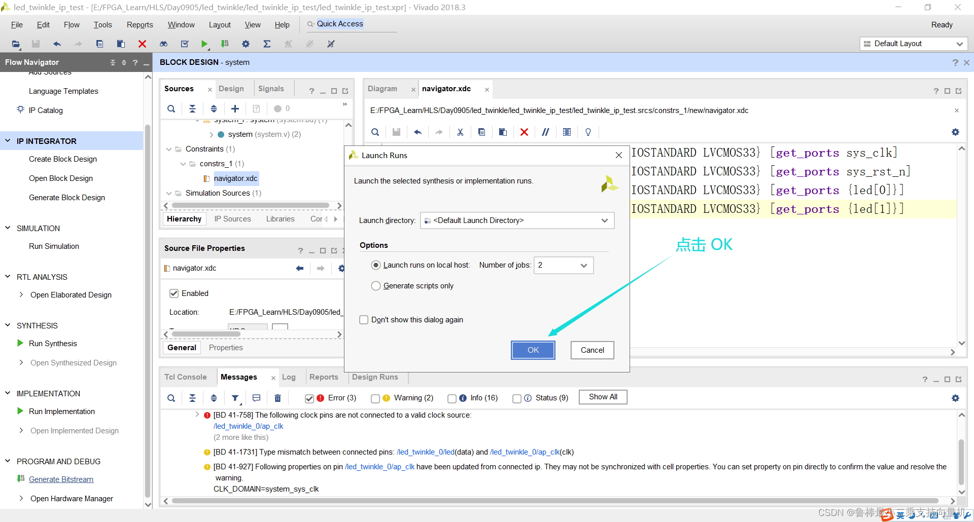Screen dimensions: 974x522
Task: Expand Open Elaborated Design item
Action: [x=21, y=294]
